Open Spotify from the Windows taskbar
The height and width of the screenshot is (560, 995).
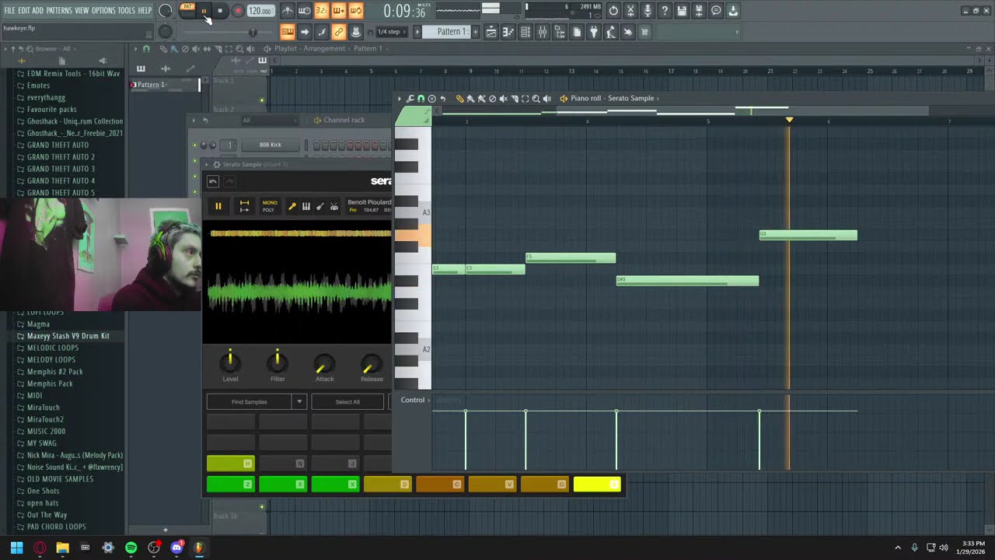(131, 548)
